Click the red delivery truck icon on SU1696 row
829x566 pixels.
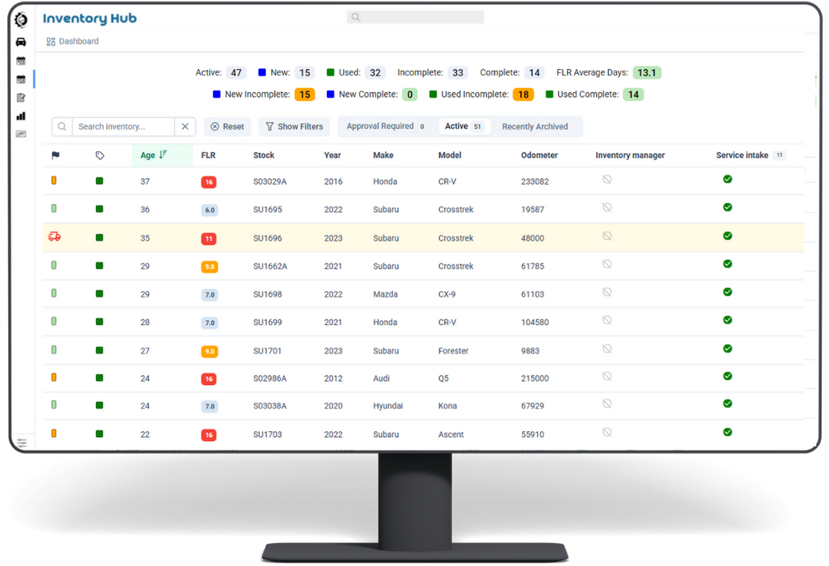pyautogui.click(x=54, y=236)
